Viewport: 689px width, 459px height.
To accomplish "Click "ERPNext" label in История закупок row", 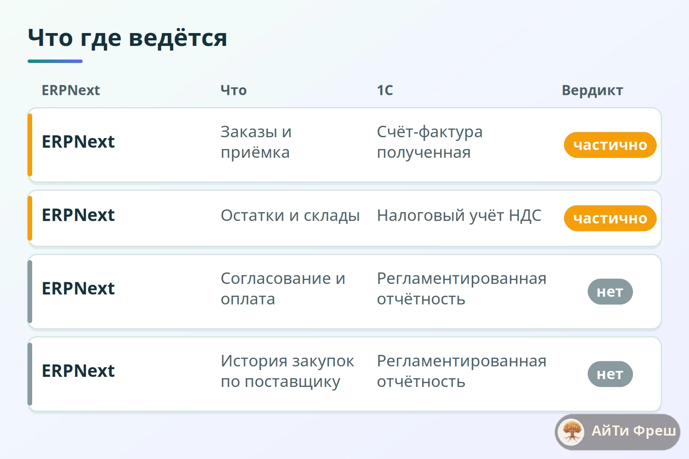I will 78,371.
